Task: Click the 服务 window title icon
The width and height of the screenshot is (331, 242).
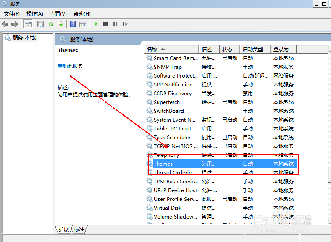Action: click(5, 4)
